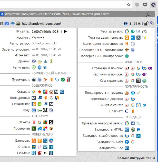Click the magnifier search icon in title bar
Viewport: 158px width, 162px height.
pos(148,15)
